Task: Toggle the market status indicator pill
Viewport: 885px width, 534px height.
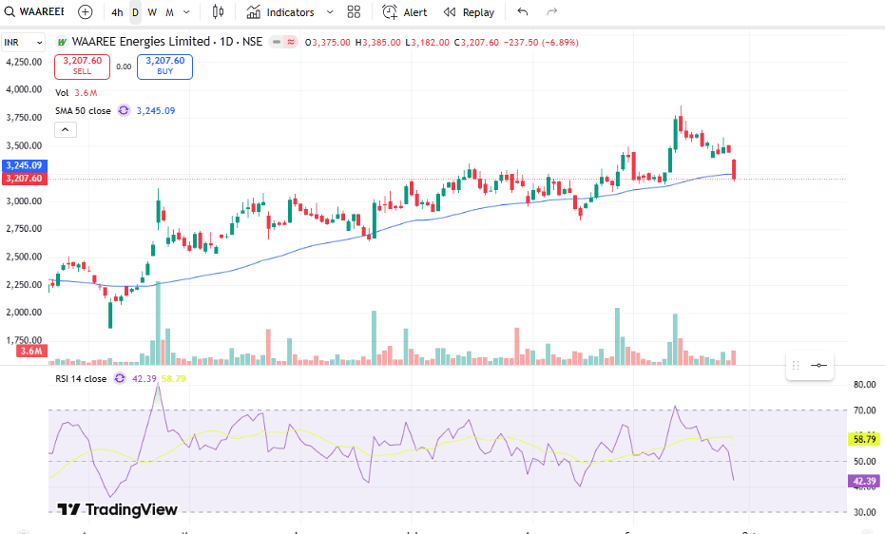Action: 282,42
